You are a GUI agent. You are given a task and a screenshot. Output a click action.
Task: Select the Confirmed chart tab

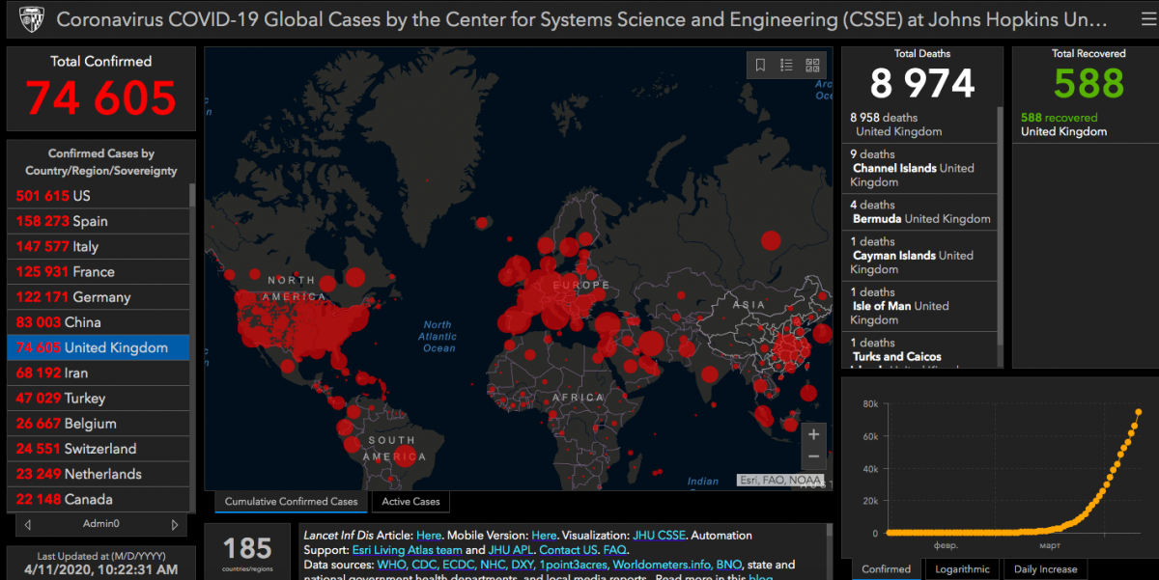(x=886, y=569)
